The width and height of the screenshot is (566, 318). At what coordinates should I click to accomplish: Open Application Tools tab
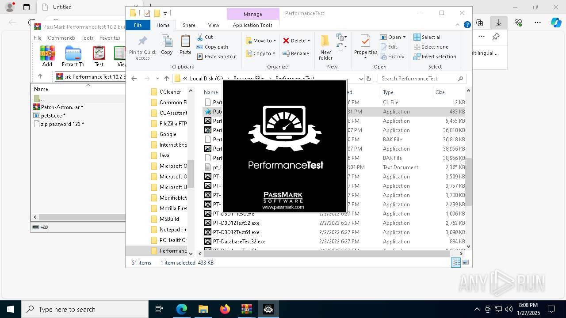252,25
